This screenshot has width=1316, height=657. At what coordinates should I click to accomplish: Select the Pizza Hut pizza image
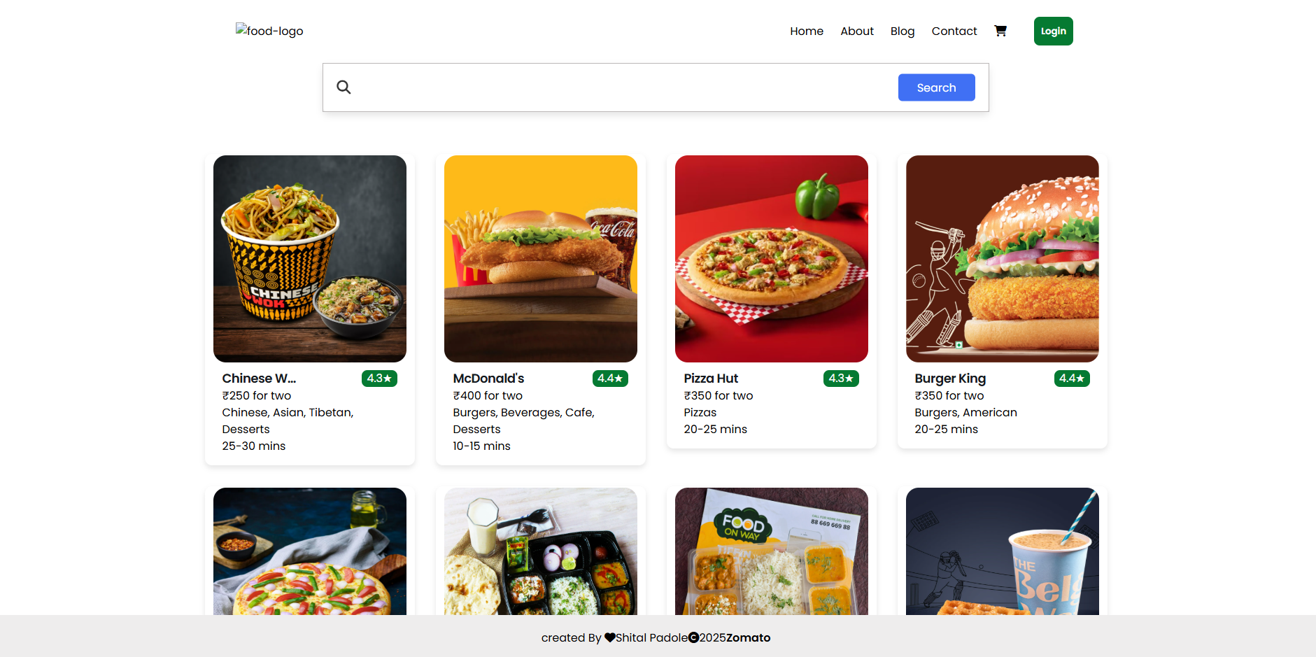(x=771, y=258)
